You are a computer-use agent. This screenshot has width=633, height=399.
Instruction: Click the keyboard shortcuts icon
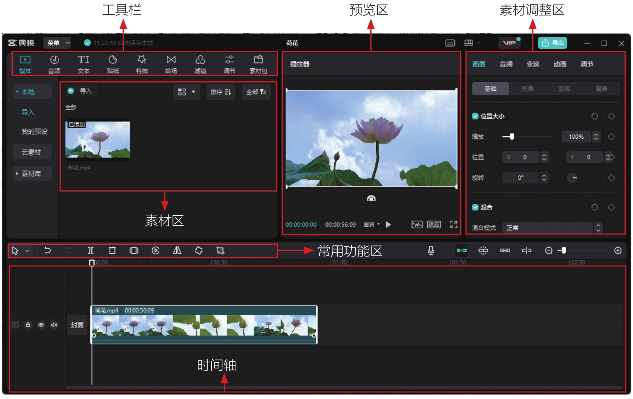[x=450, y=43]
